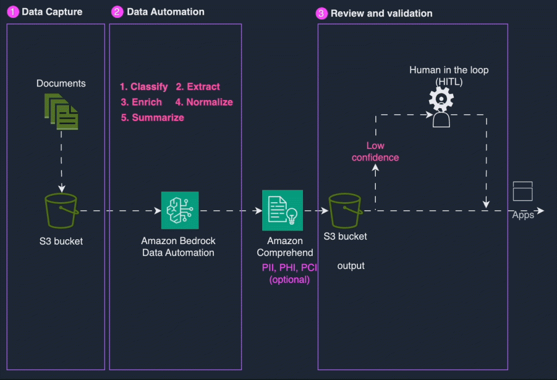Click the '4. Normalize' step label
Viewport: 557px width, 380px height.
(204, 102)
